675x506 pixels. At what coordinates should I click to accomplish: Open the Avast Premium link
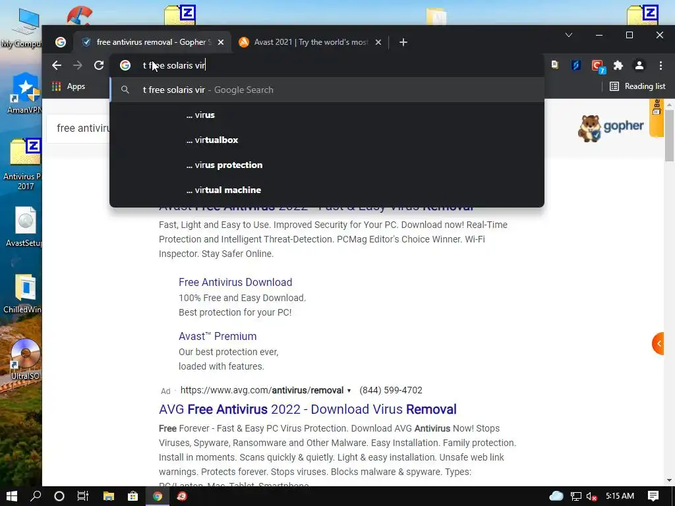[218, 336]
